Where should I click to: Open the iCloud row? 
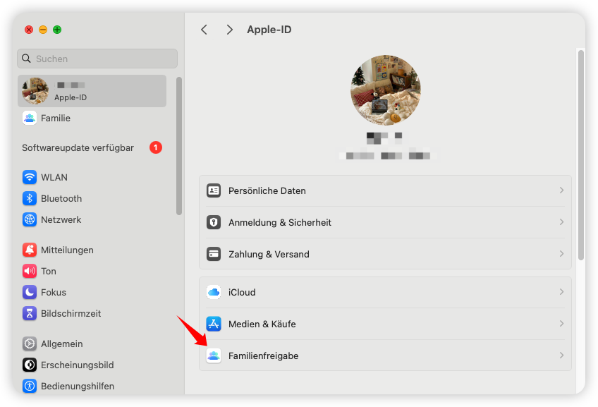pyautogui.click(x=385, y=292)
